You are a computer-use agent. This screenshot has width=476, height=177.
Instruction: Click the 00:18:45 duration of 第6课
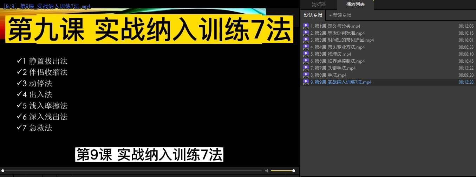point(466,61)
